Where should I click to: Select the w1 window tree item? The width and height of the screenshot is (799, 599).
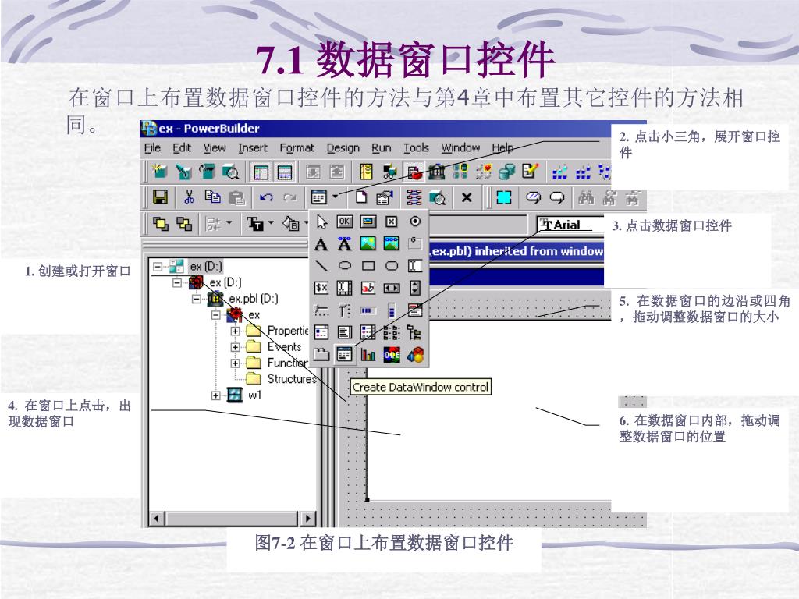coord(244,395)
